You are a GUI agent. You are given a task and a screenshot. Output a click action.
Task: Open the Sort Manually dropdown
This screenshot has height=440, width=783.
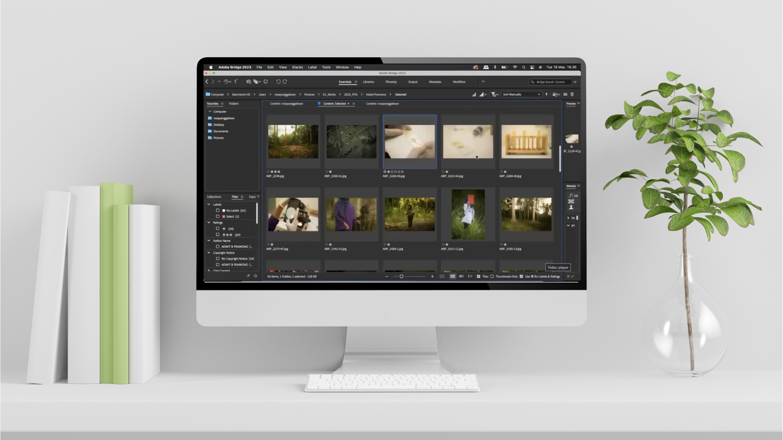[x=522, y=95]
